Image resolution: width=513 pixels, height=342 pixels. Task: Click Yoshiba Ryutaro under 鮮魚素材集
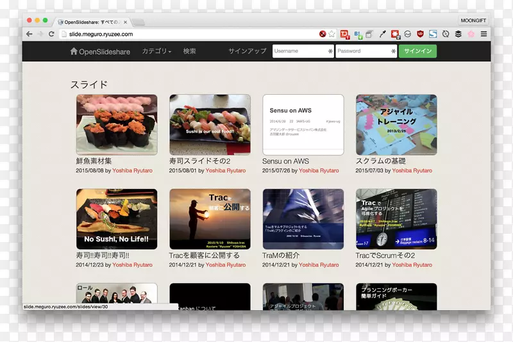coord(133,170)
